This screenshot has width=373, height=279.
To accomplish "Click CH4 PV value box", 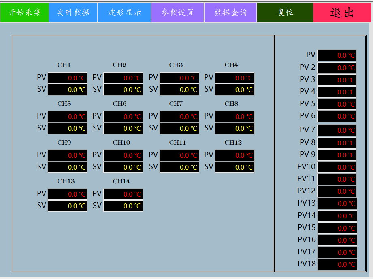I will click(x=235, y=78).
